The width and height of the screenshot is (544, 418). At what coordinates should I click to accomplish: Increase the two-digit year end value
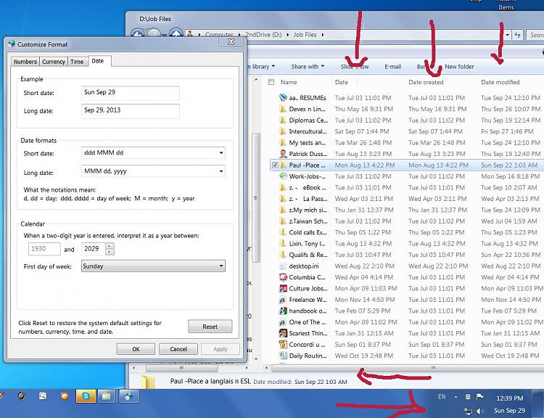click(x=110, y=246)
